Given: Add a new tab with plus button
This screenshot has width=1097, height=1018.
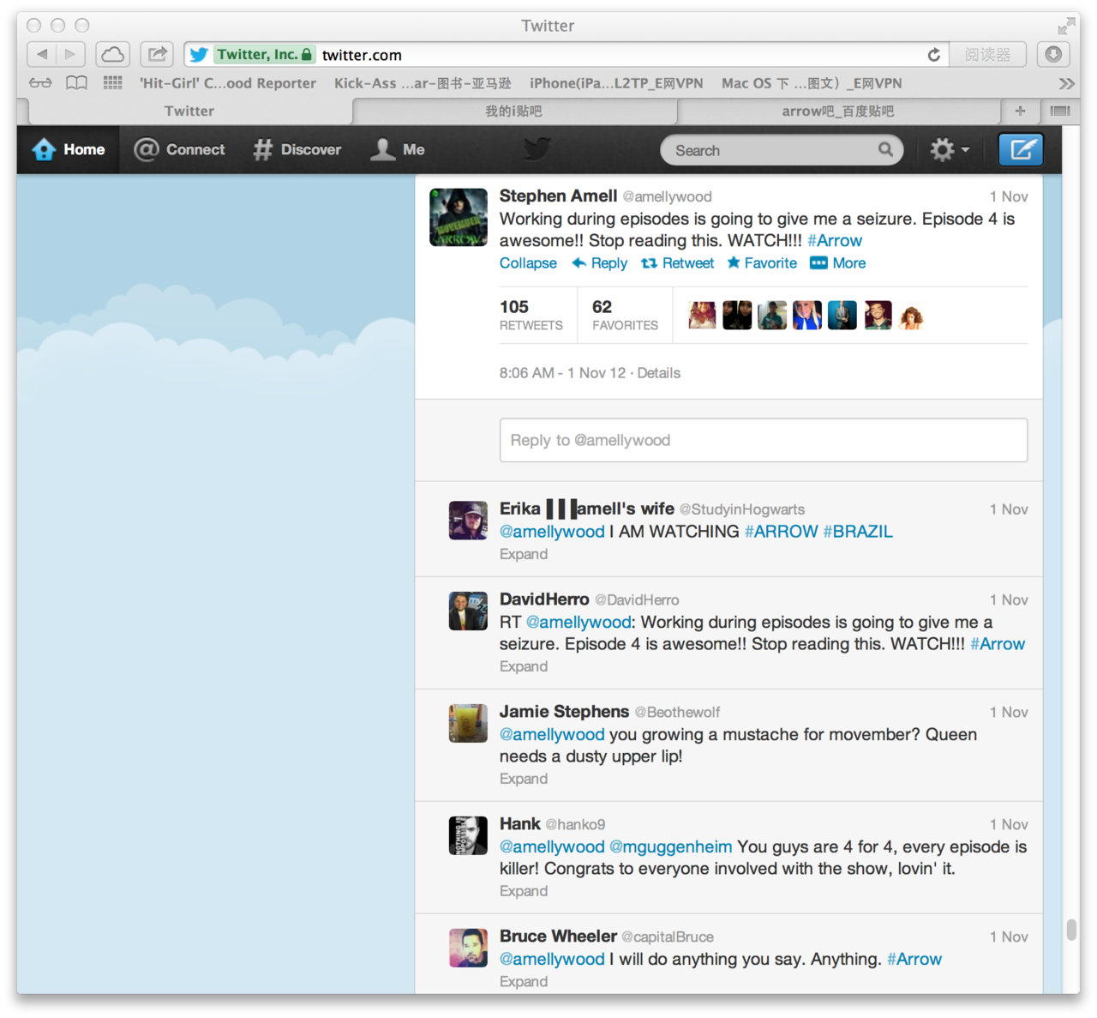Looking at the screenshot, I should [x=1020, y=111].
